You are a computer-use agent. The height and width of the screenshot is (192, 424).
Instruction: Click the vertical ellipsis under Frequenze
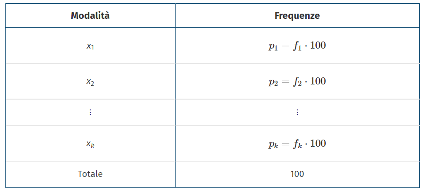[x=297, y=112]
